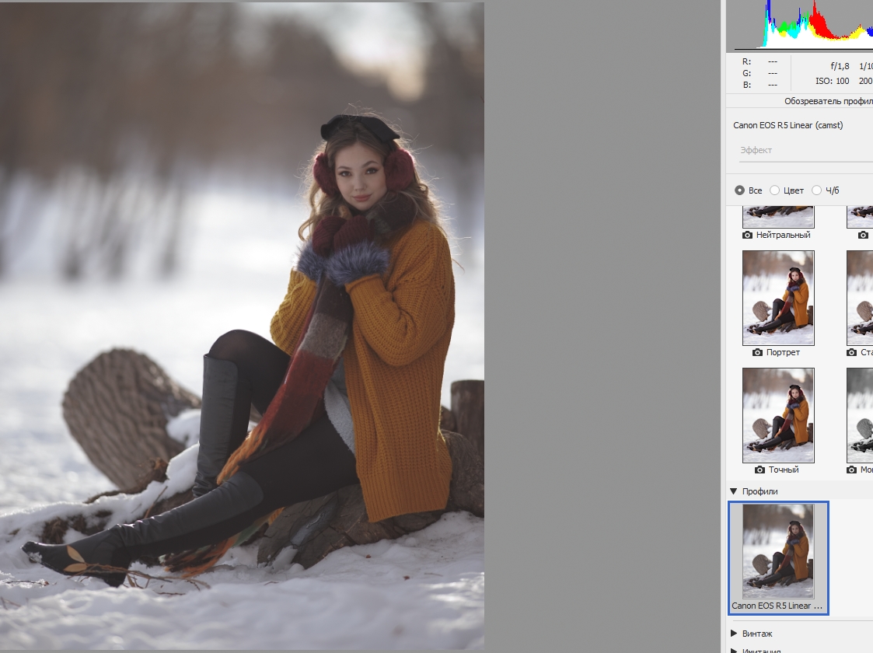Click the camera icon beside Точный
This screenshot has height=653, width=873.
(x=759, y=470)
